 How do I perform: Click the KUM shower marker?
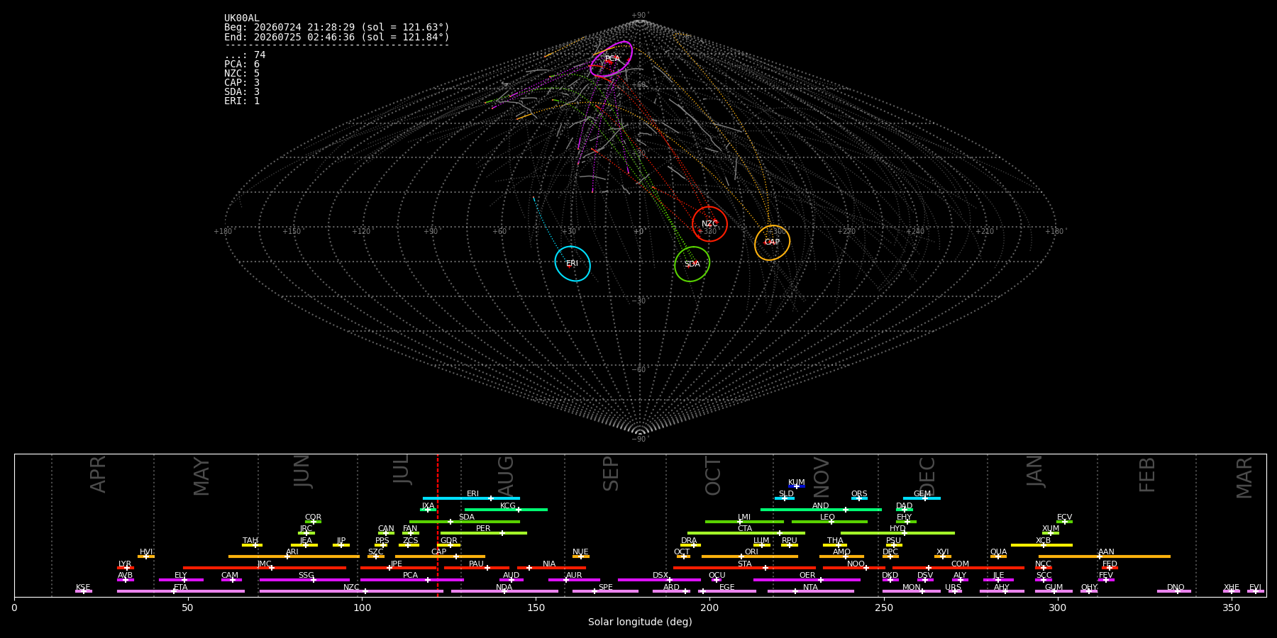click(796, 486)
